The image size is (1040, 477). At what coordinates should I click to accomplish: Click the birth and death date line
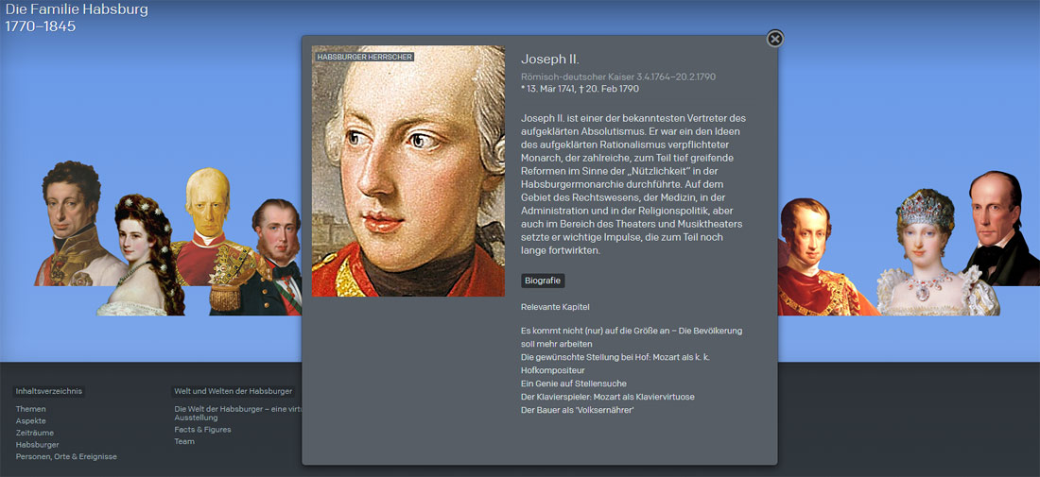[580, 88]
